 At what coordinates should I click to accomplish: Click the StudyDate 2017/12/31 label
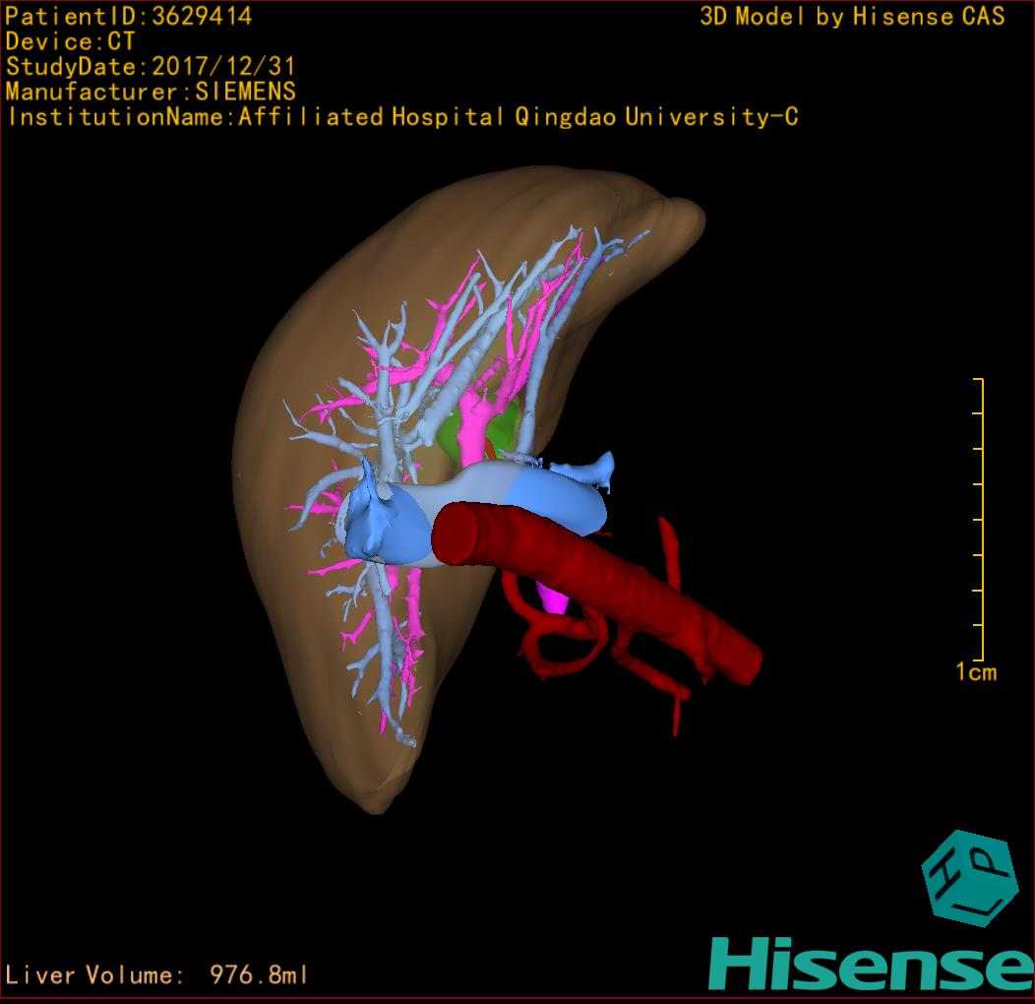(x=151, y=67)
